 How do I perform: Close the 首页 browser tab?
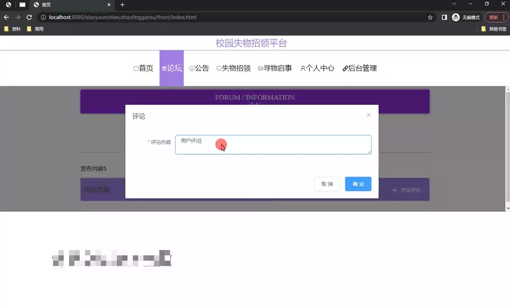[x=109, y=5]
